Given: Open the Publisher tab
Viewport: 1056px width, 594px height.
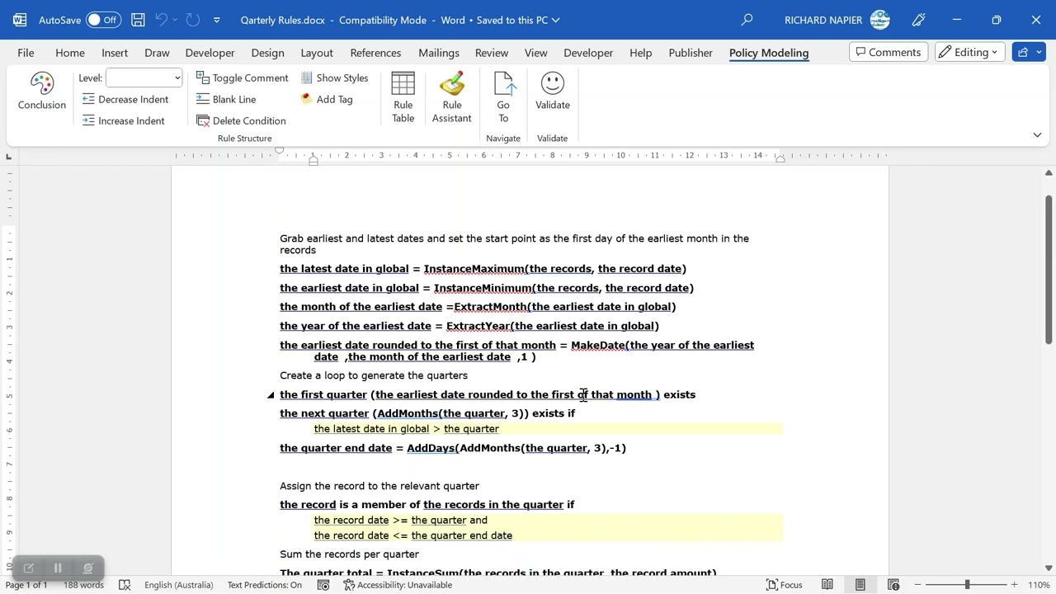Looking at the screenshot, I should [691, 53].
